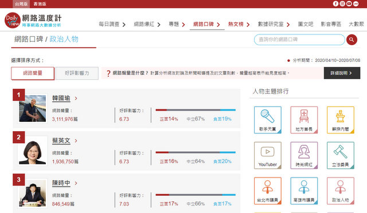The height and width of the screenshot is (213, 367).
Task: Expand arrow next to 專題
Action: pos(183,25)
